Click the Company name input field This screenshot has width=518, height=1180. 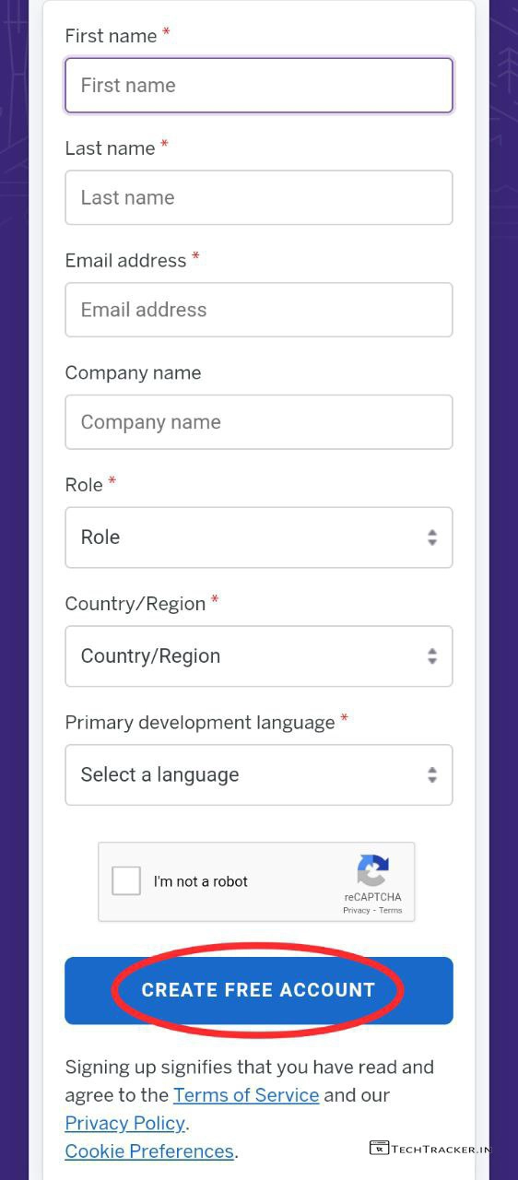click(259, 422)
